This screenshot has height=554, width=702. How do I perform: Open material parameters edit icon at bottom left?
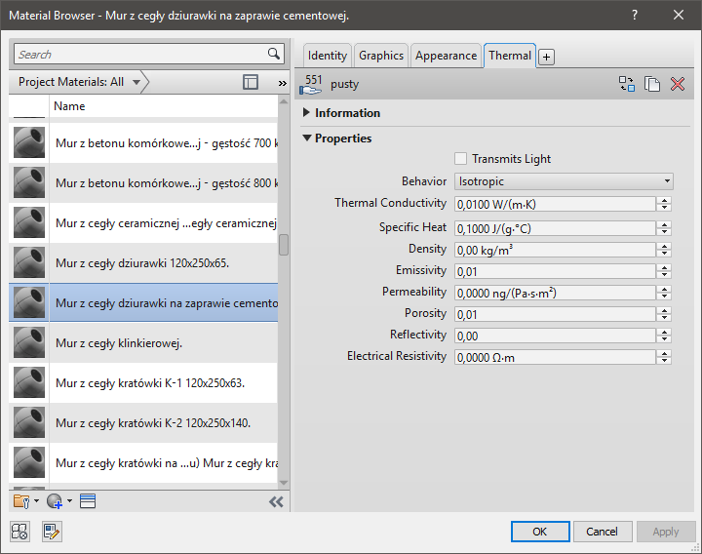(52, 532)
